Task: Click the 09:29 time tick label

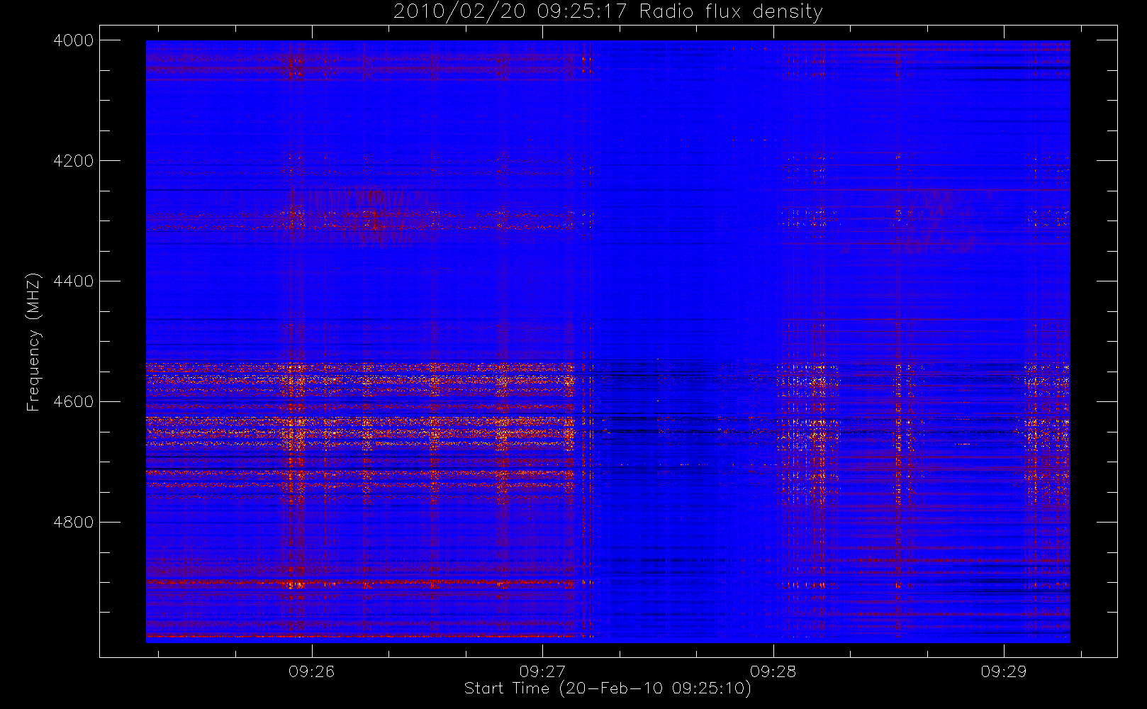Action: click(1004, 671)
